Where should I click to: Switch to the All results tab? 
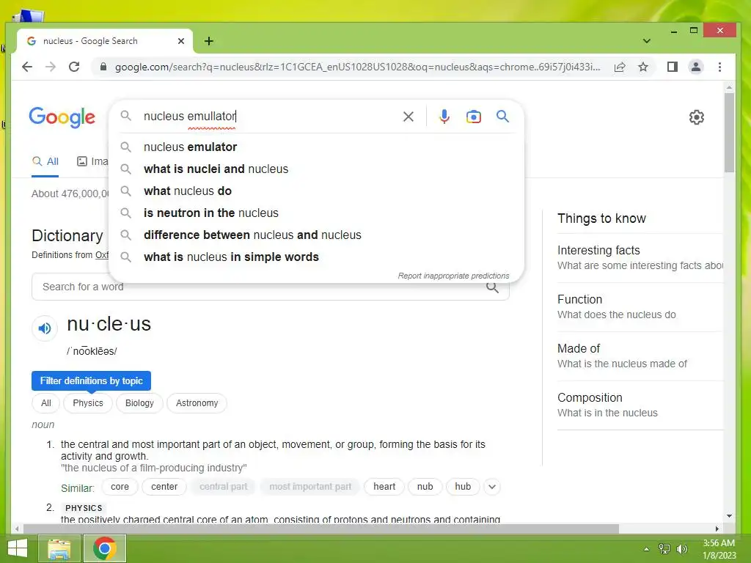click(x=45, y=162)
